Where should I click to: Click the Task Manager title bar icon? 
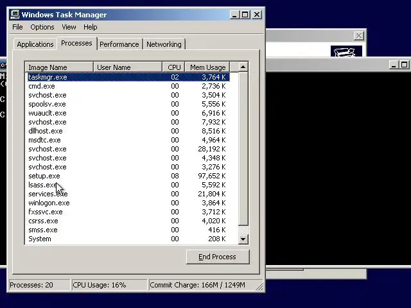(x=15, y=15)
